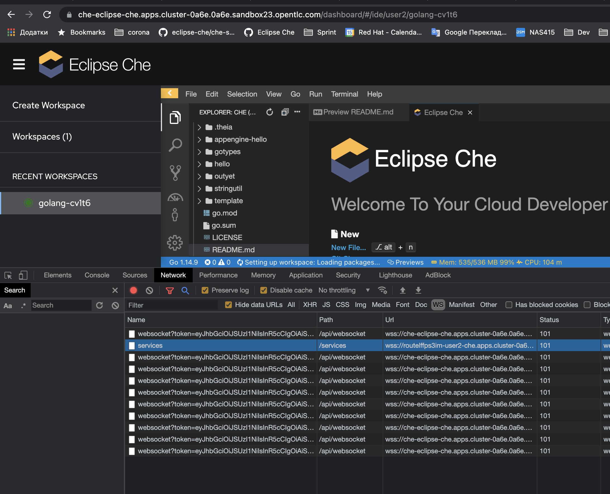Image resolution: width=610 pixels, height=494 pixels.
Task: Open the Eclipse Che hamburger menu
Action: [x=19, y=64]
